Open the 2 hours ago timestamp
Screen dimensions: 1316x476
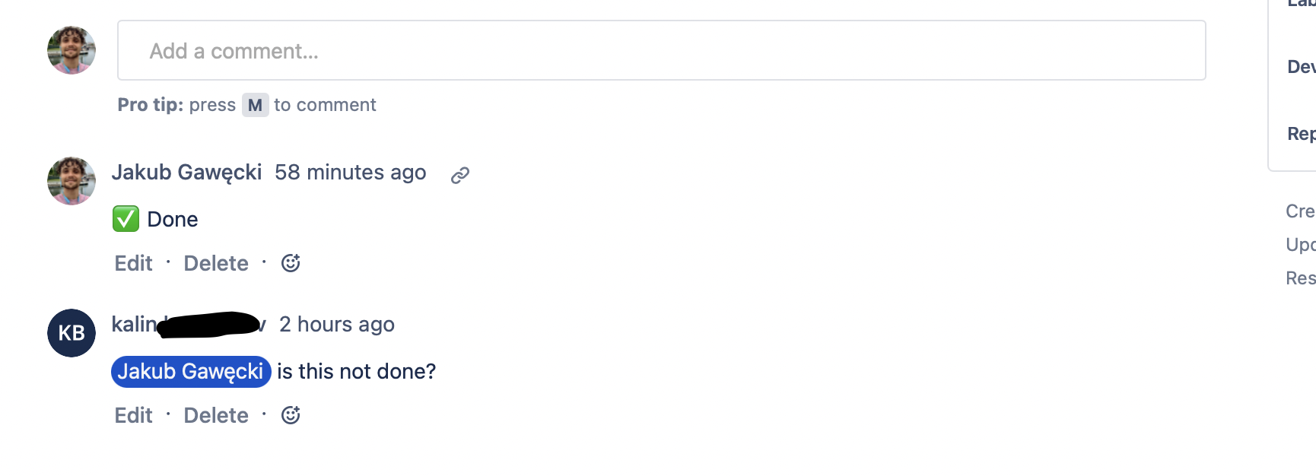[x=336, y=325]
